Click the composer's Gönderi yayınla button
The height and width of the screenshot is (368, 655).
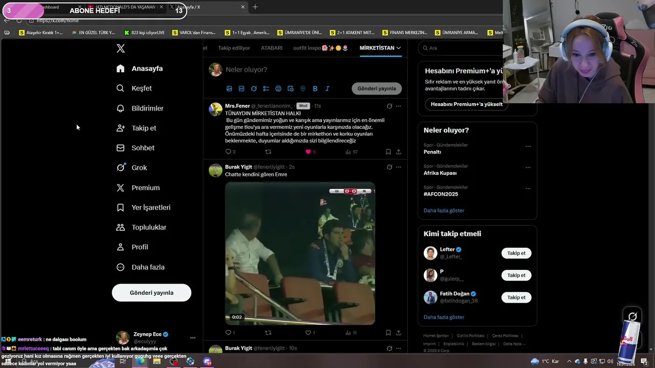coord(377,88)
